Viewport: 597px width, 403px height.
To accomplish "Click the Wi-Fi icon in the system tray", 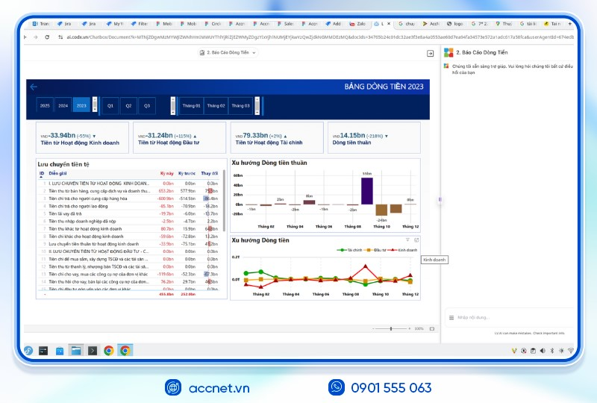I will coord(571,350).
